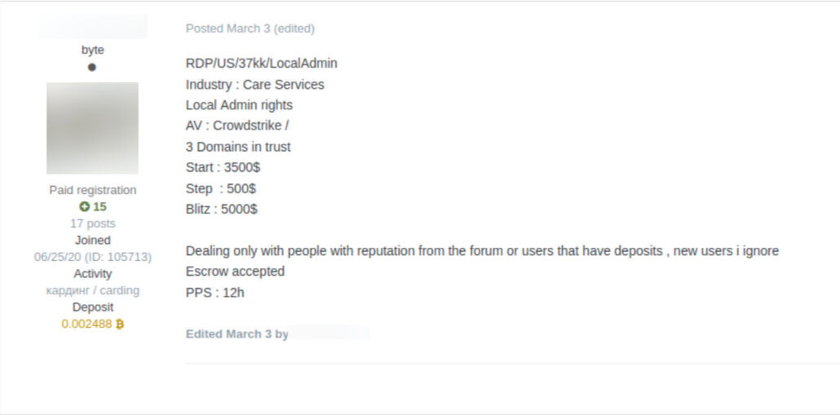Screen dimensions: 840x415
Task: Click the 0.002488 deposit amount
Action: pos(86,324)
